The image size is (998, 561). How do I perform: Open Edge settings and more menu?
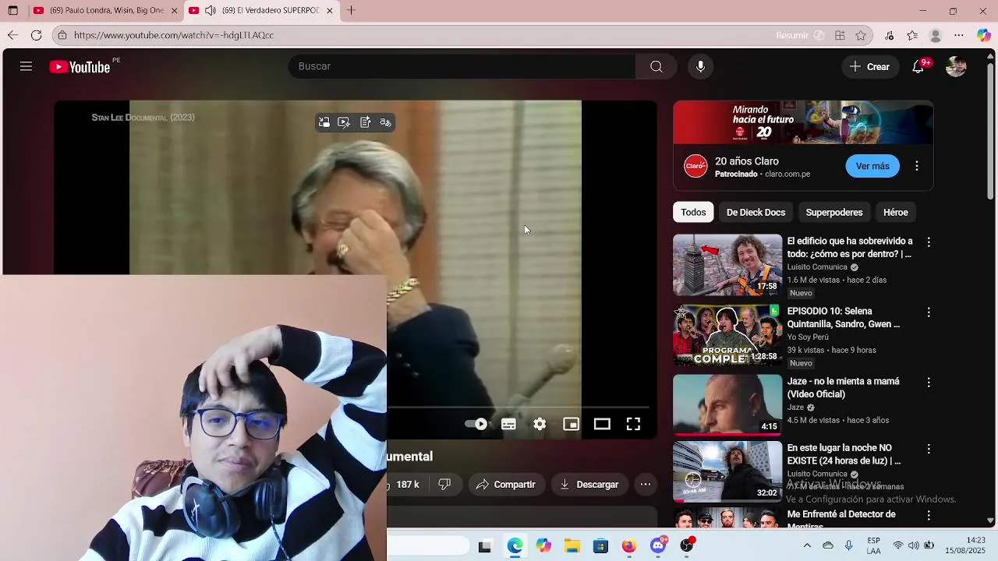tap(959, 35)
